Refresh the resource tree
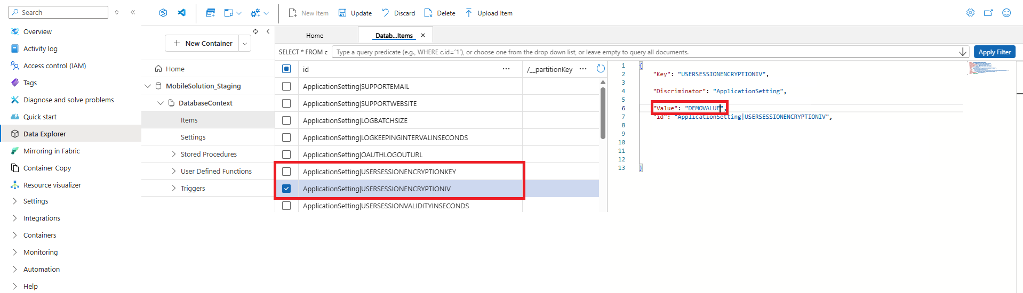Image resolution: width=1023 pixels, height=293 pixels. [255, 31]
